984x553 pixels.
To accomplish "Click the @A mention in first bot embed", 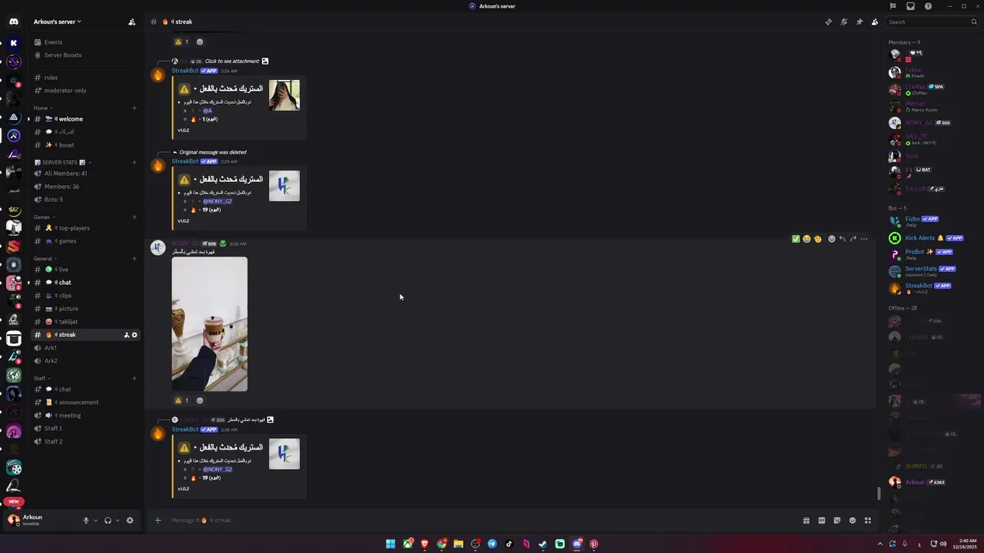I will [x=208, y=111].
